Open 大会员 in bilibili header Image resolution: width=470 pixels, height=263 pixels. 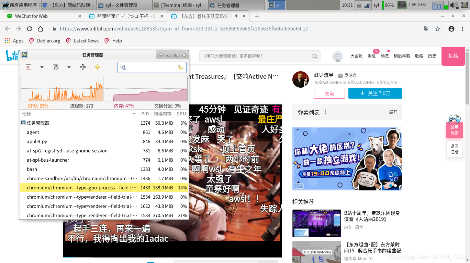pyautogui.click(x=356, y=56)
